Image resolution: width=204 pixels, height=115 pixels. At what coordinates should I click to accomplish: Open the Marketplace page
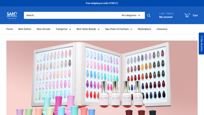144,29
